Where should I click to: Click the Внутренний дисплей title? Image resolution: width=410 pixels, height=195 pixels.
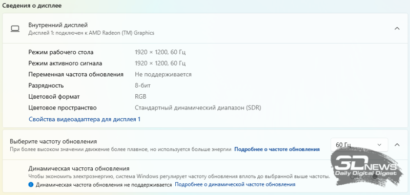coord(58,25)
